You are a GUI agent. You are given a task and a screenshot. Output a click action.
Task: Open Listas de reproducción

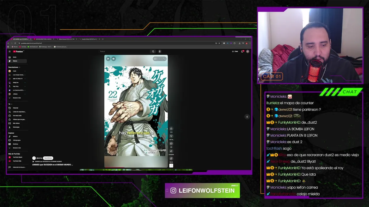point(17,112)
